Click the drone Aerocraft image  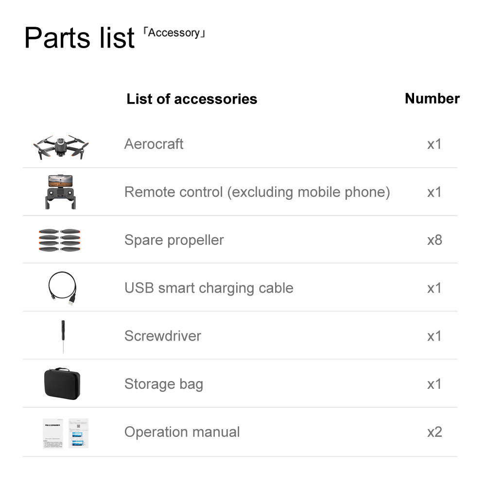coord(61,147)
